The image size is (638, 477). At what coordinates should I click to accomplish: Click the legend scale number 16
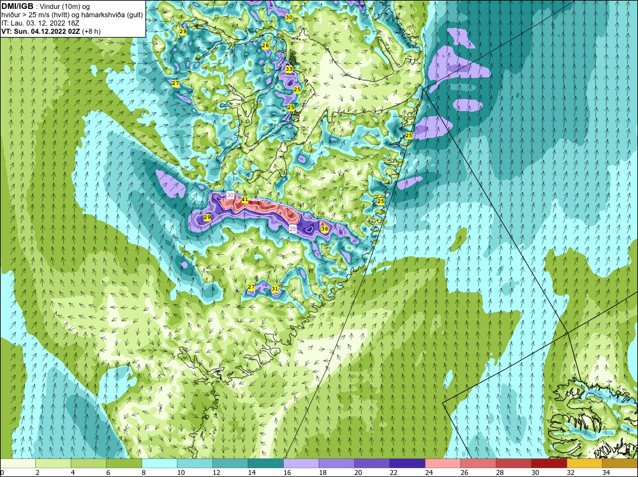(287, 473)
